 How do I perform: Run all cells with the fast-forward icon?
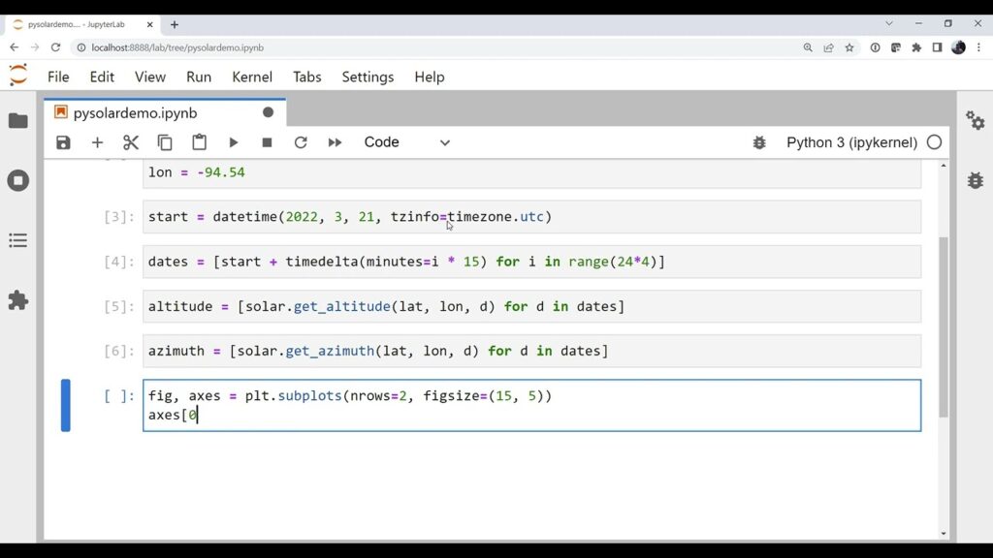(335, 141)
